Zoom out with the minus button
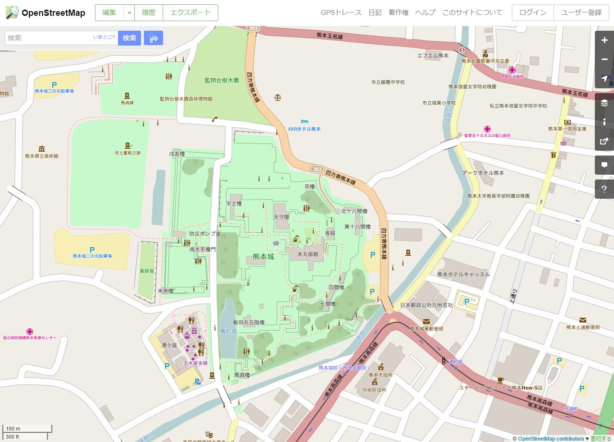Image resolution: width=614 pixels, height=442 pixels. (604, 60)
